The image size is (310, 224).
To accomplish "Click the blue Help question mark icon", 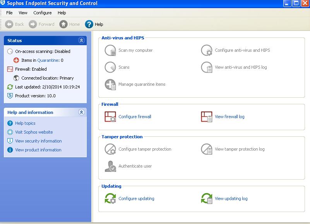I will [x=89, y=24].
